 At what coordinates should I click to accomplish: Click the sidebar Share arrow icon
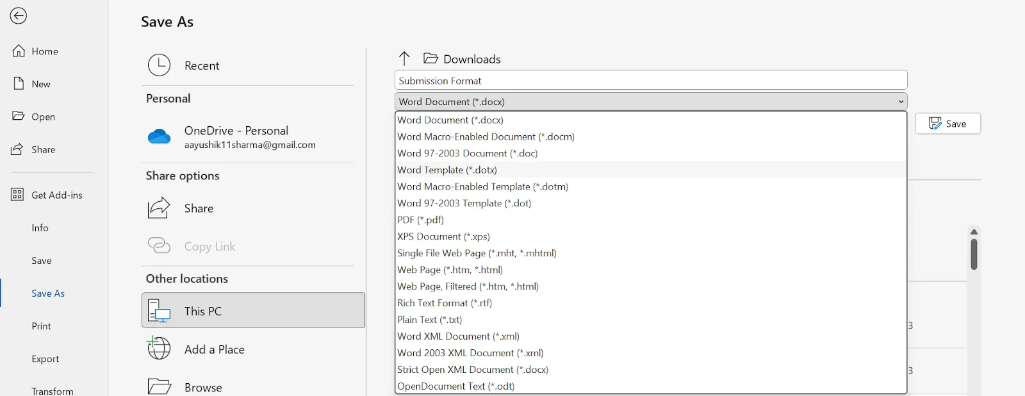[18, 149]
